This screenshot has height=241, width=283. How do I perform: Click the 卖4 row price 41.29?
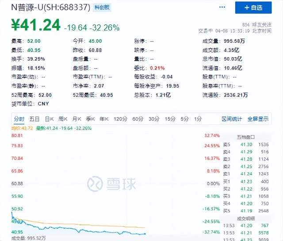246,152
